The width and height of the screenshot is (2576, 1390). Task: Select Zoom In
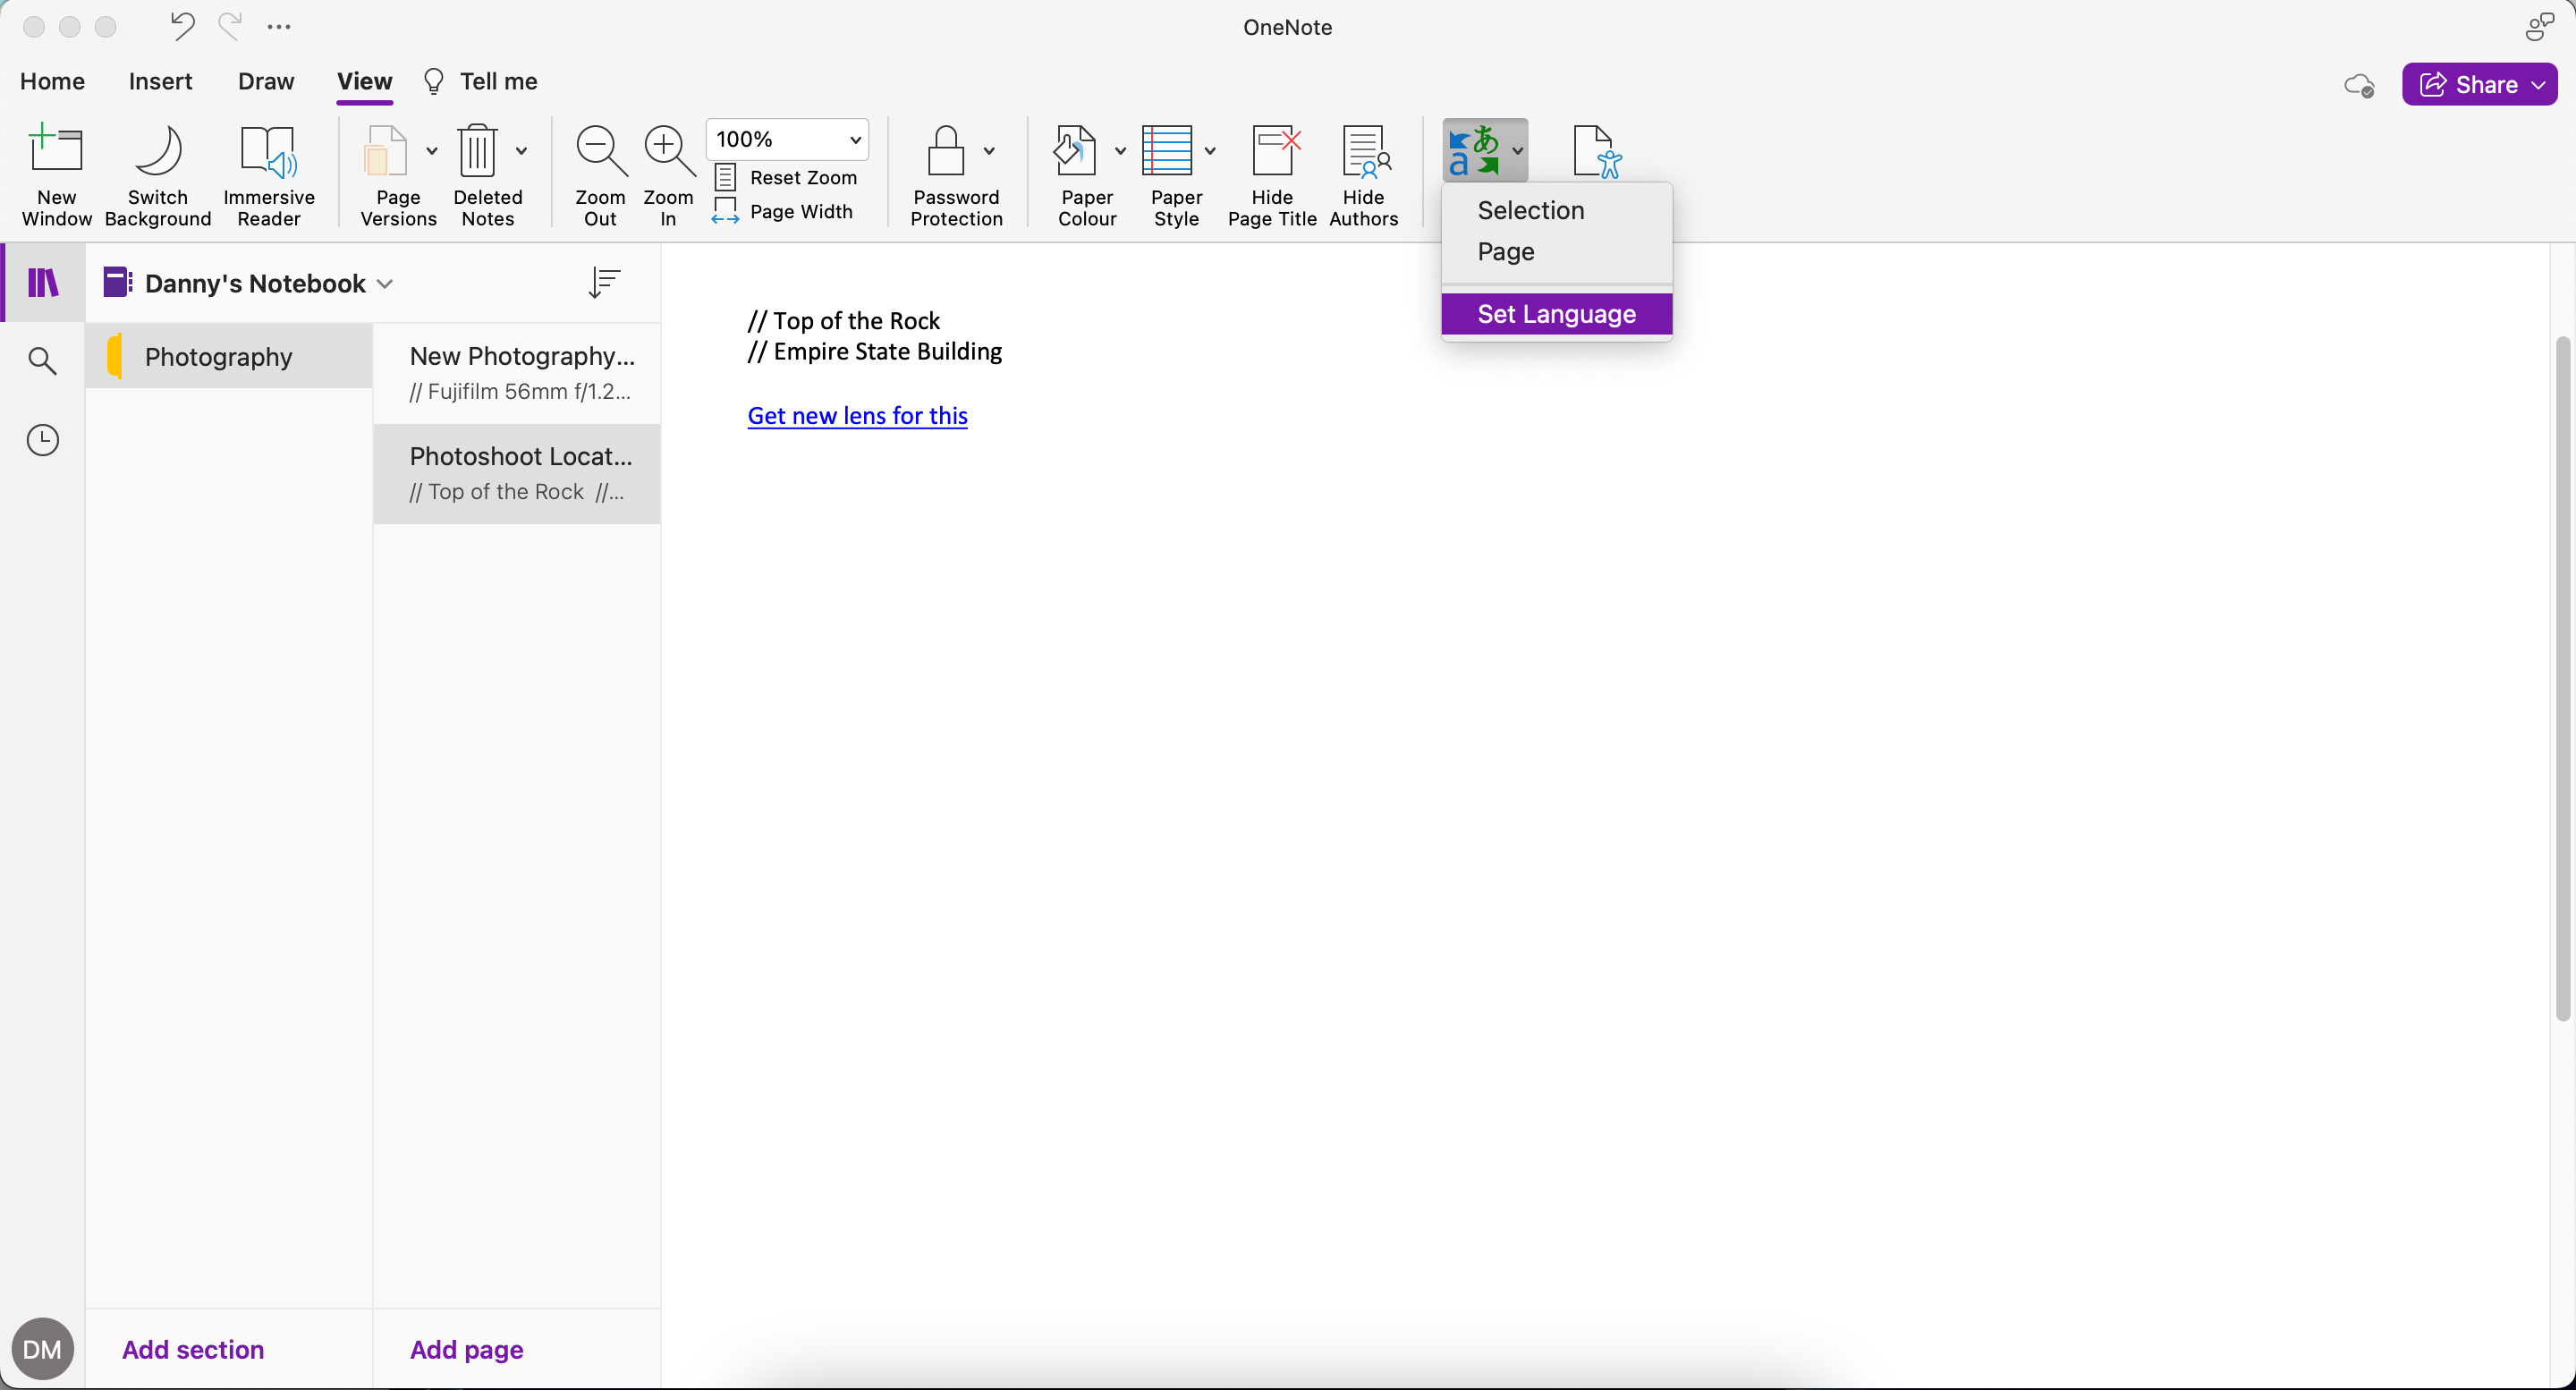667,175
